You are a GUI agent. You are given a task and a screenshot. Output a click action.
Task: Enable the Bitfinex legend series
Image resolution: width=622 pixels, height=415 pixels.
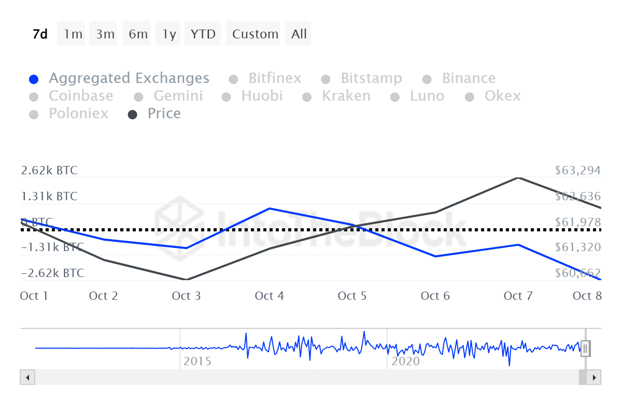click(265, 78)
